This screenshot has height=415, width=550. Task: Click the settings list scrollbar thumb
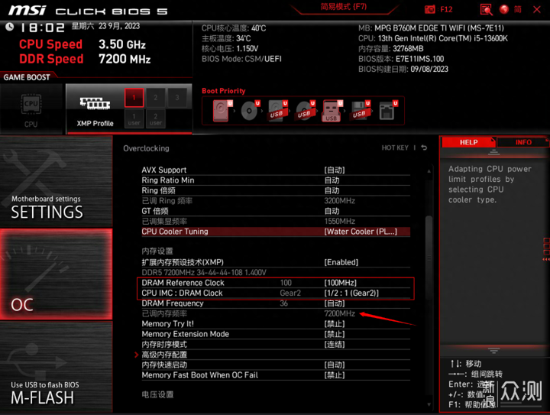click(x=429, y=258)
